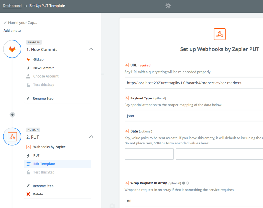263x208 pixels.
Task: Click the TRIGGER label badge
Action: pos(34,42)
